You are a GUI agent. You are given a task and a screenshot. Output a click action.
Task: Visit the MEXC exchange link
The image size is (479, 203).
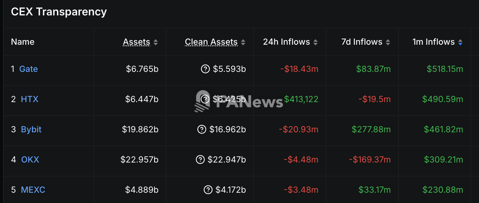click(33, 190)
